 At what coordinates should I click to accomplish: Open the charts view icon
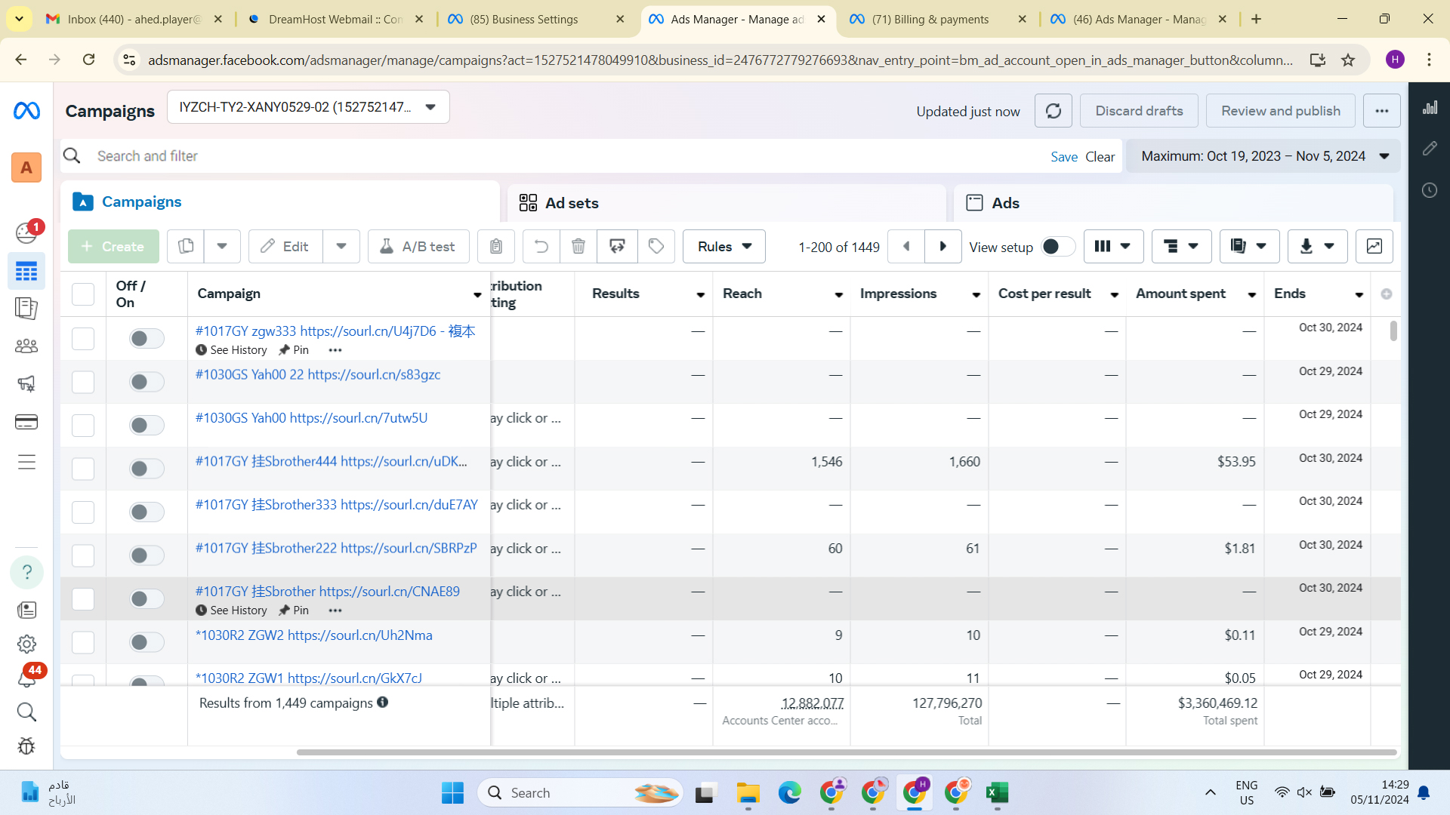click(1374, 246)
